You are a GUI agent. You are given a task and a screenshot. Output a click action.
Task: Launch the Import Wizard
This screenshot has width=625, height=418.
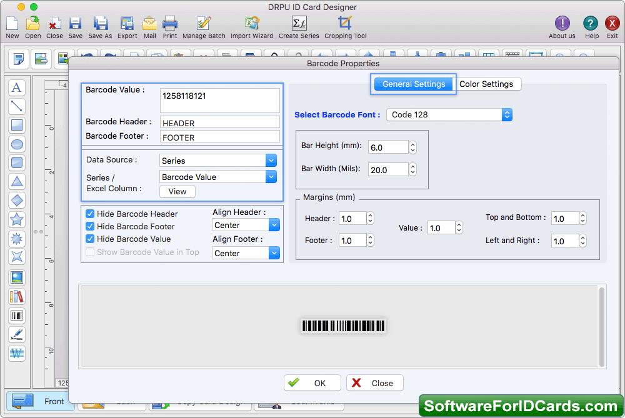(252, 27)
